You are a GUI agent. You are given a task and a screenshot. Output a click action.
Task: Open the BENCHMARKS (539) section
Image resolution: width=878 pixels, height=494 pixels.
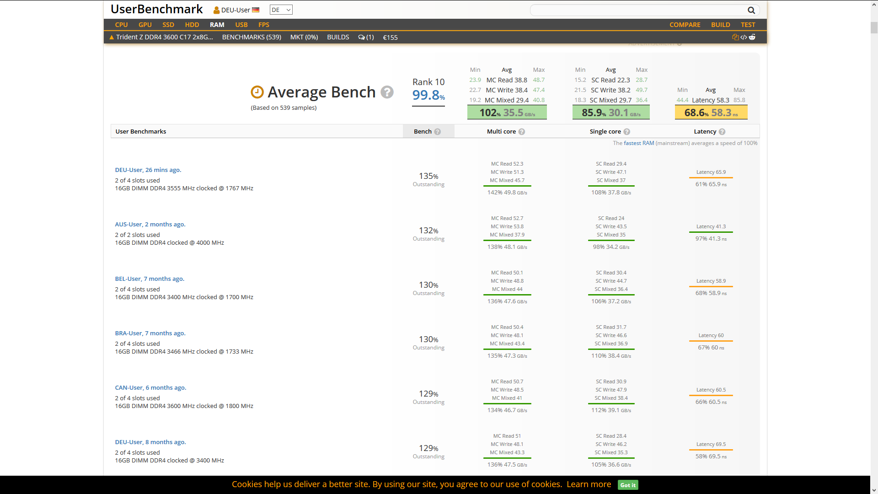(x=252, y=37)
